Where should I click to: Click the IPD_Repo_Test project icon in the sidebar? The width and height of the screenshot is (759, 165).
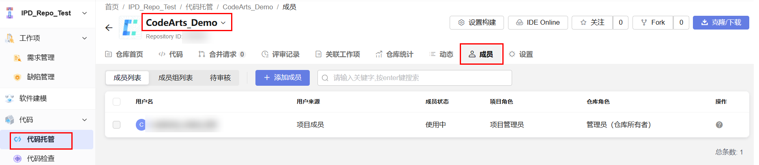click(10, 13)
